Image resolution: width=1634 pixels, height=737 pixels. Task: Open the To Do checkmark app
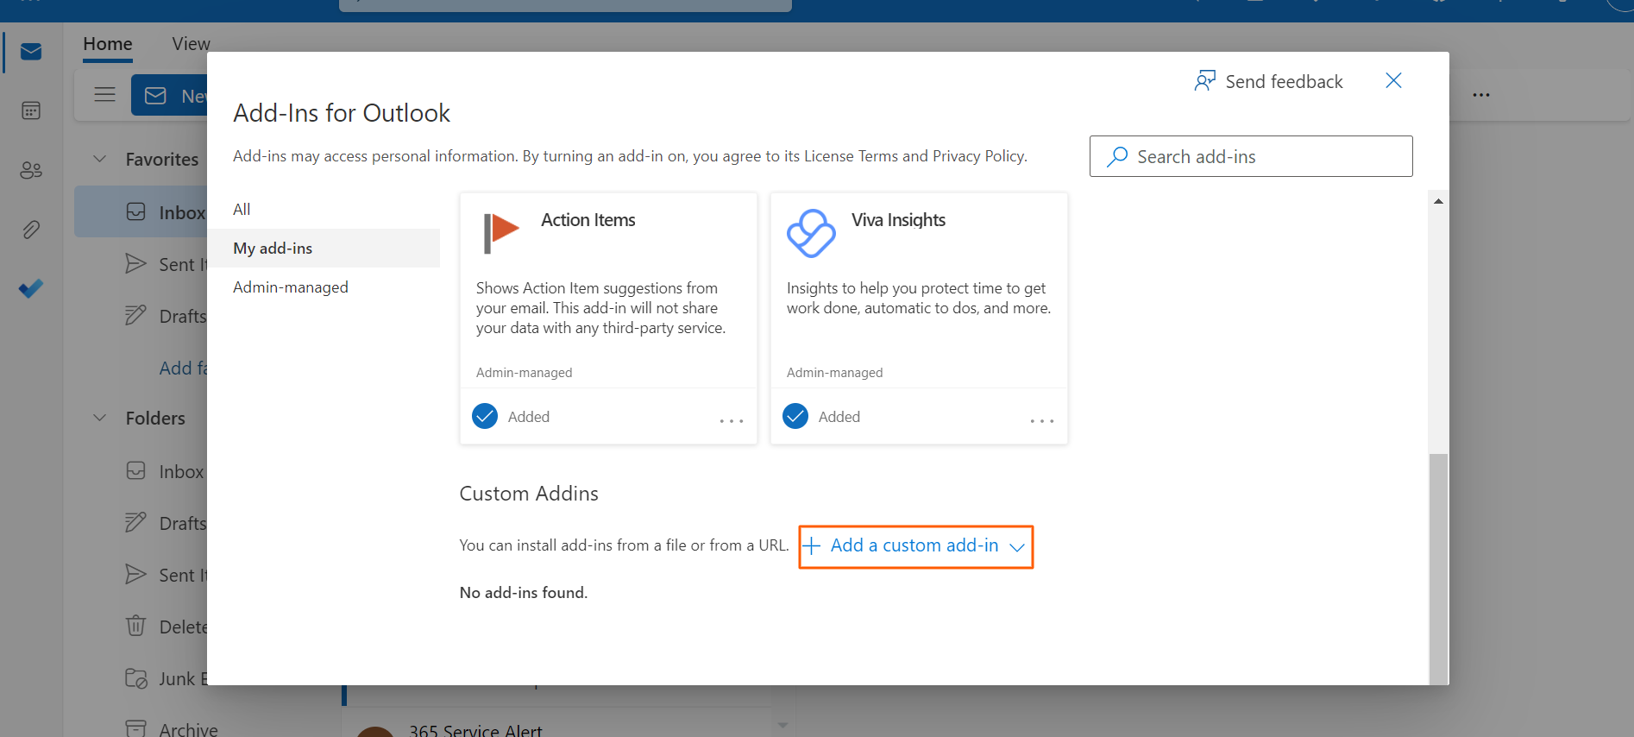31,288
